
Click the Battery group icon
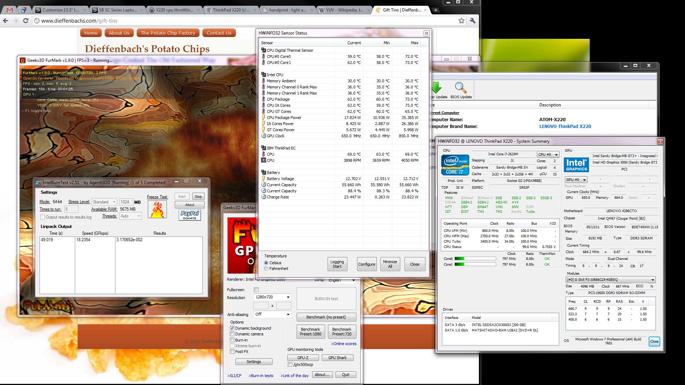click(264, 173)
